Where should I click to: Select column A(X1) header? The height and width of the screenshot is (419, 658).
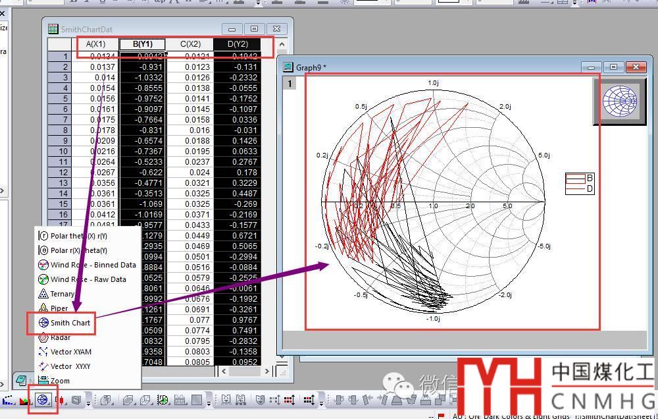tap(95, 45)
